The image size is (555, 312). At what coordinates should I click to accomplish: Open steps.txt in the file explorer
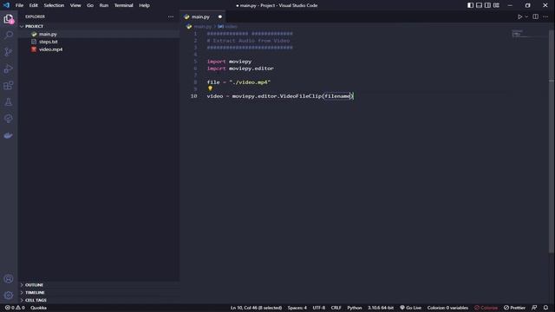[49, 42]
